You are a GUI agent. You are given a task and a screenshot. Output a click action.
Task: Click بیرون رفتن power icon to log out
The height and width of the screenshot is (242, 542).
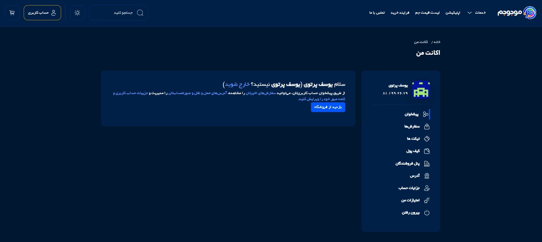pyautogui.click(x=427, y=213)
